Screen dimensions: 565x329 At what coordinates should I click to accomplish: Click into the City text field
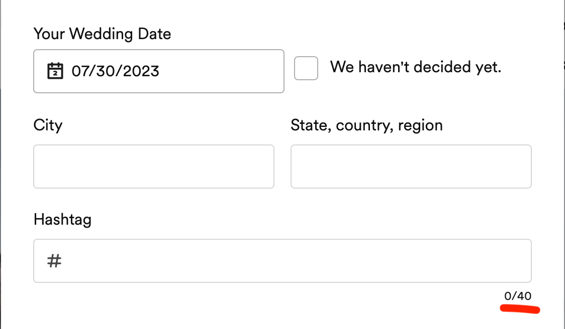click(x=154, y=167)
